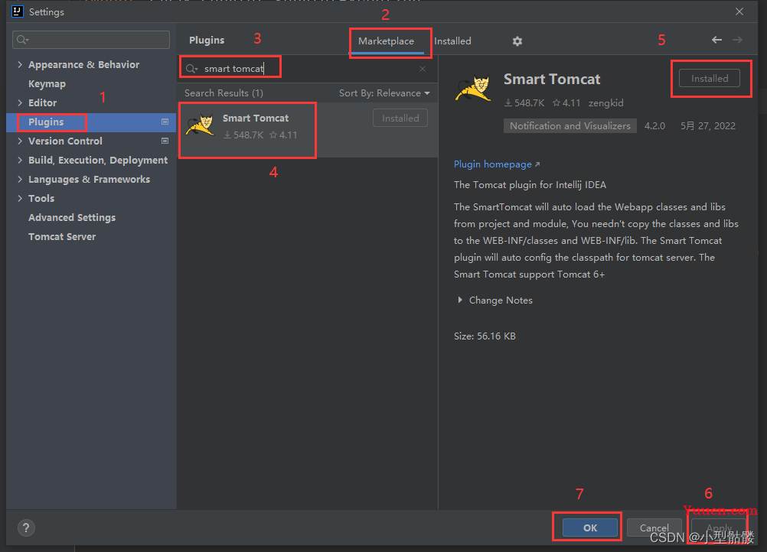The height and width of the screenshot is (552, 767).
Task: Open the Plugin homepage link
Action: click(497, 164)
